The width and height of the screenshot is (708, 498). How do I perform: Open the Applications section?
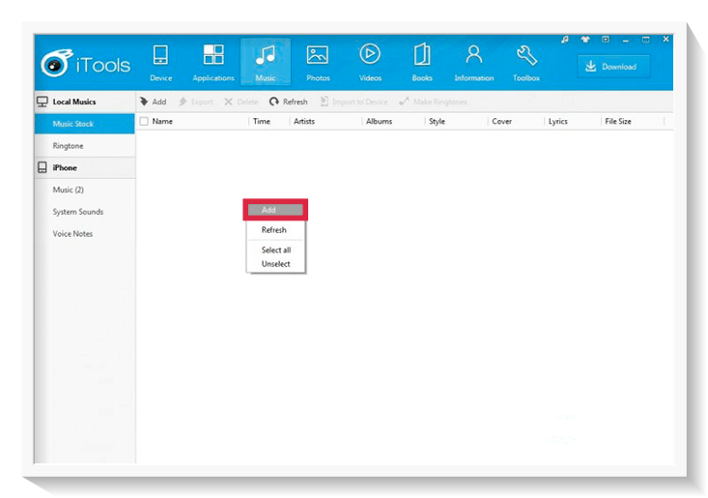point(213,62)
